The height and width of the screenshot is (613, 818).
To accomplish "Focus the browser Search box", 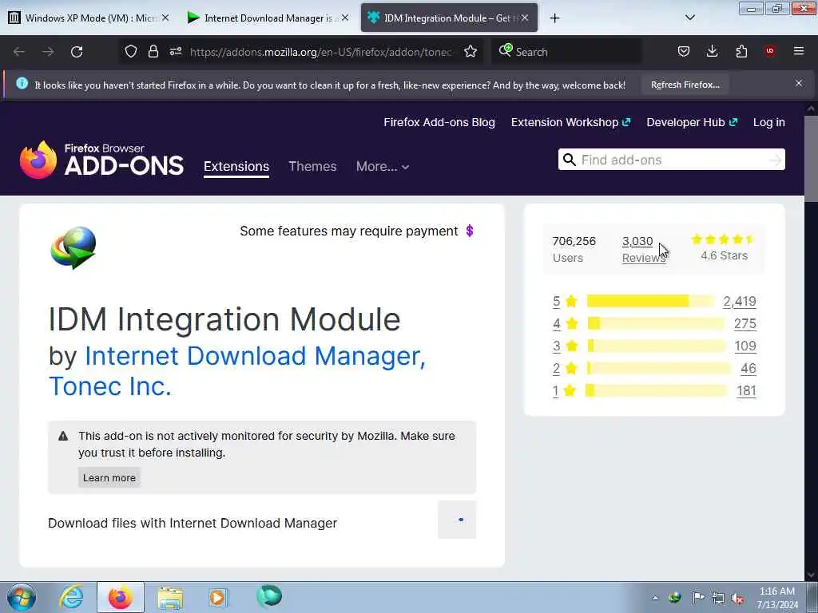I will tap(566, 52).
